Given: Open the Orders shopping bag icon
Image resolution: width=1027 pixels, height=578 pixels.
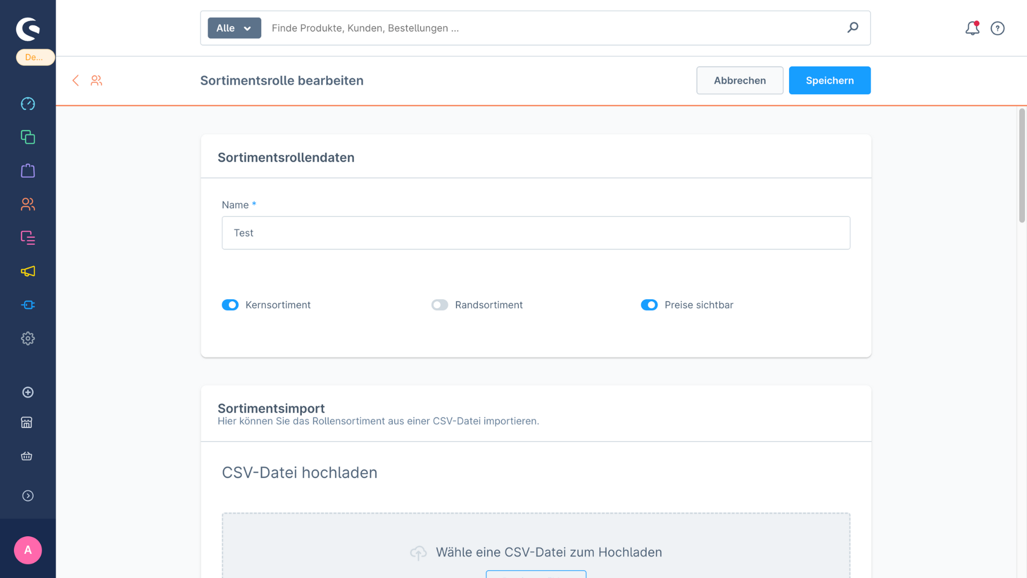Looking at the screenshot, I should click(x=28, y=171).
